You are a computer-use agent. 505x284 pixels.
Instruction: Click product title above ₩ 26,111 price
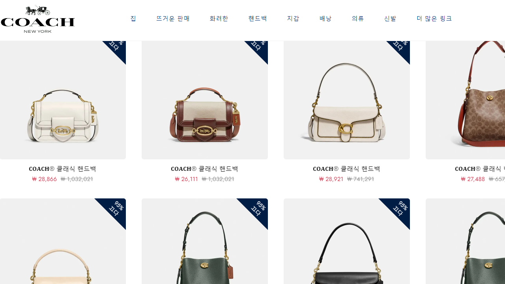pyautogui.click(x=205, y=169)
